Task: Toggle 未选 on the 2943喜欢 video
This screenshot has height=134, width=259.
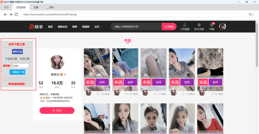Action: click(x=118, y=82)
